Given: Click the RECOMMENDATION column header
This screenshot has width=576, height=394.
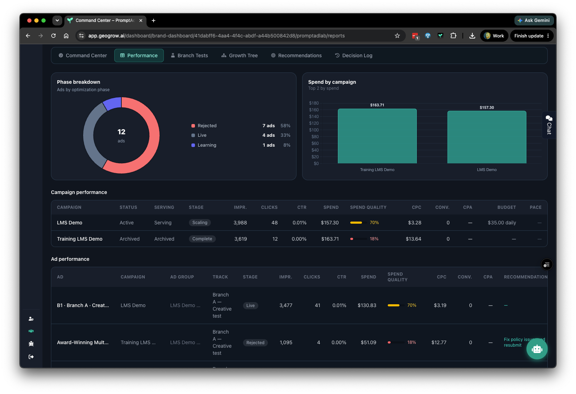Looking at the screenshot, I should point(525,277).
